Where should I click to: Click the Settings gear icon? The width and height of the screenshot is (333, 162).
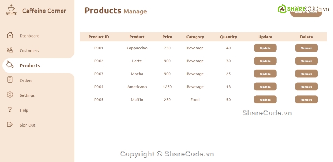point(10,95)
